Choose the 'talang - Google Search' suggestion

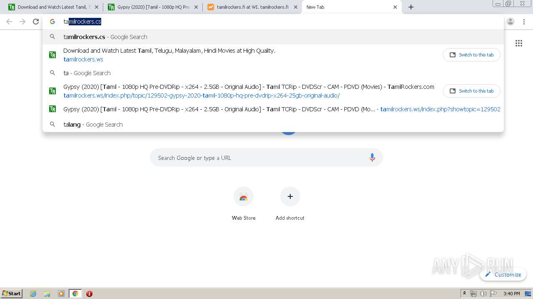[273, 125]
